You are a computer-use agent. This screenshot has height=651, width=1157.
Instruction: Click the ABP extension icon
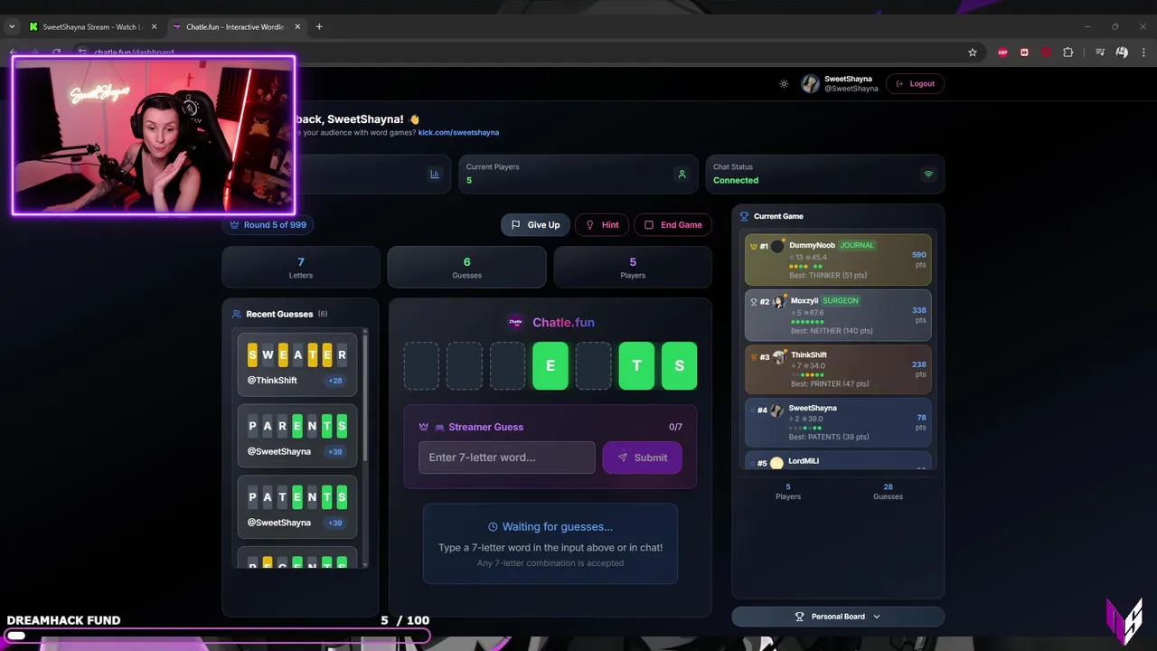point(1002,52)
